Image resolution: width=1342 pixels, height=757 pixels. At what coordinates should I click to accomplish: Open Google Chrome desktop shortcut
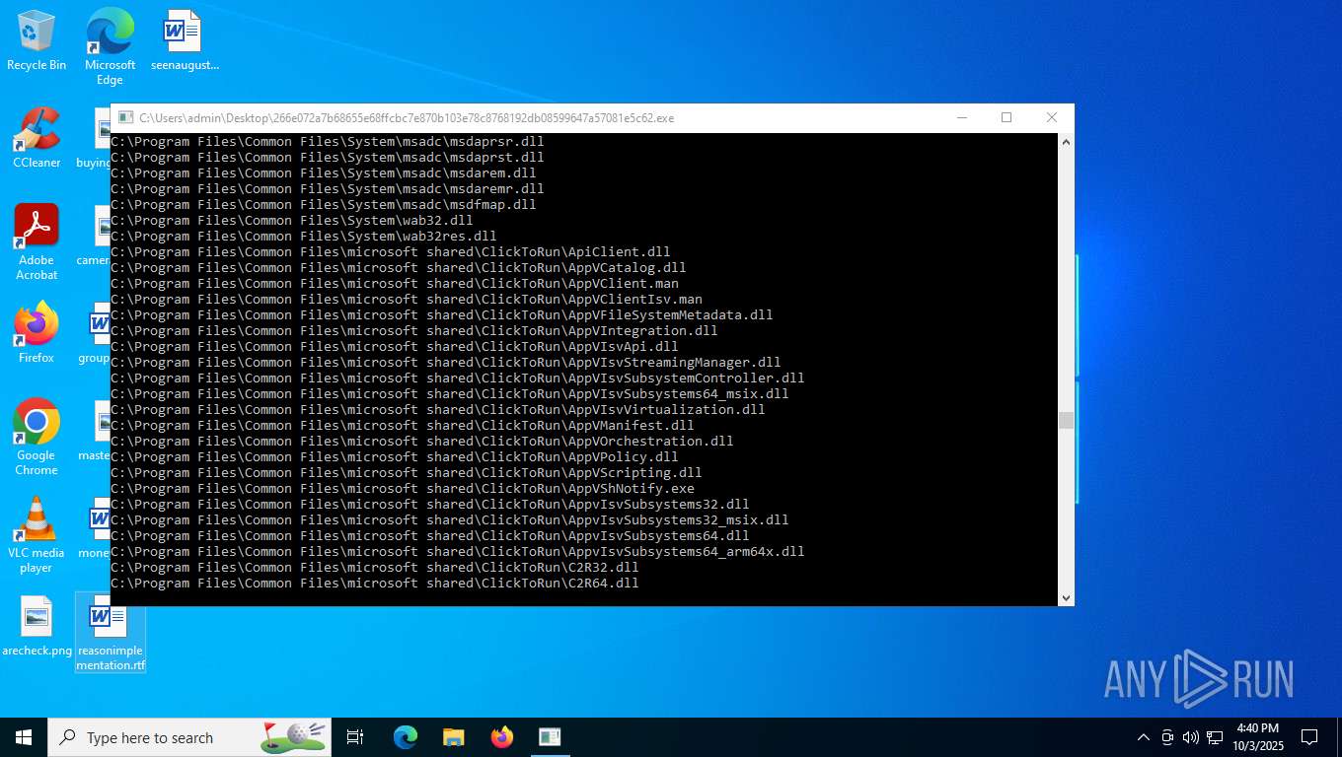point(37,438)
